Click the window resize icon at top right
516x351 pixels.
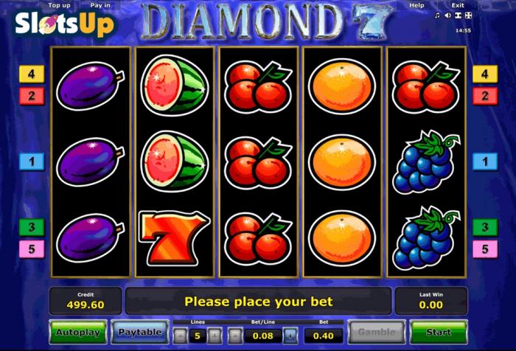tap(458, 15)
